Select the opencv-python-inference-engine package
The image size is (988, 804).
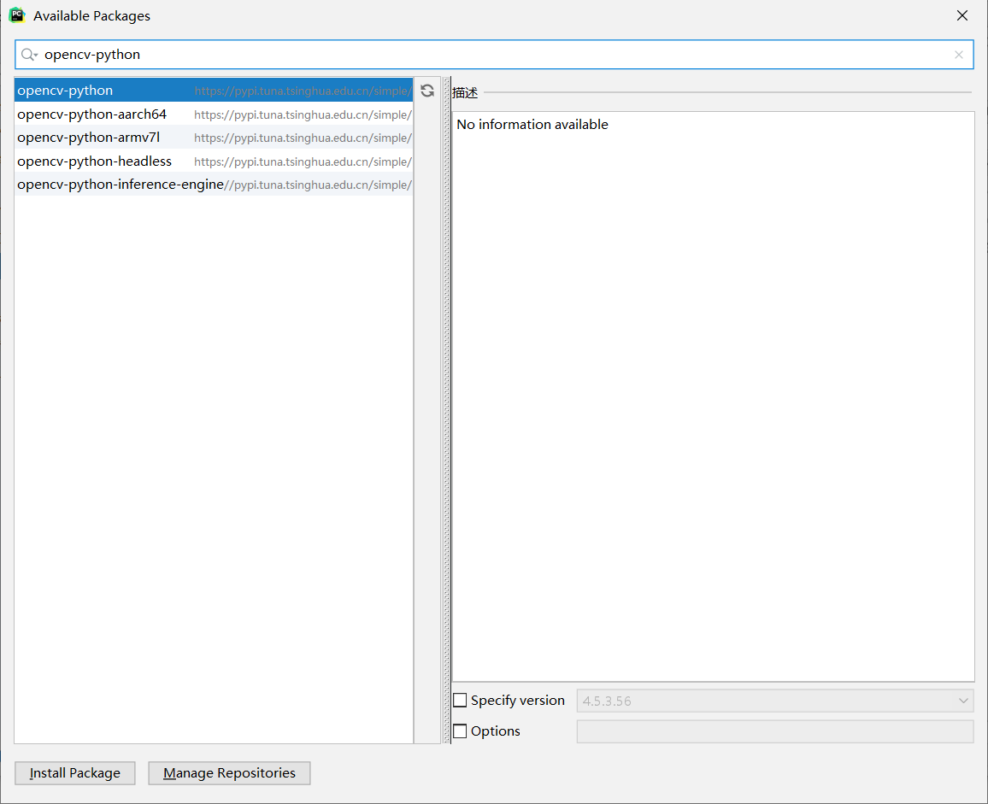point(214,185)
